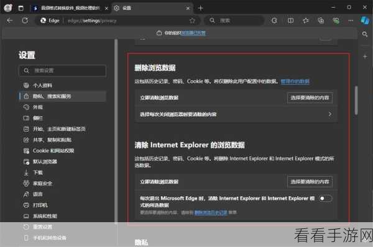Close the settings tab

(188, 8)
